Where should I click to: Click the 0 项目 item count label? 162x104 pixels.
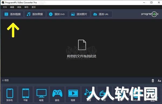(x=5, y=80)
